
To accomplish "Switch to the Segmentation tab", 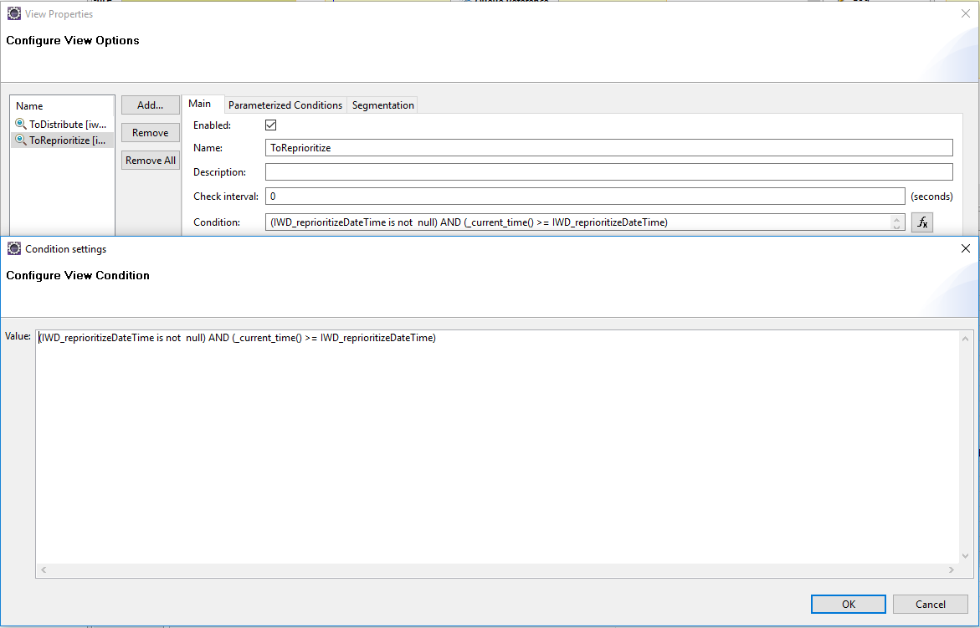I will (382, 105).
